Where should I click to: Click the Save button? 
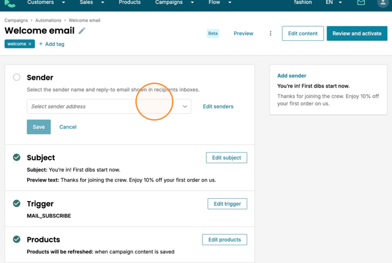pos(39,127)
